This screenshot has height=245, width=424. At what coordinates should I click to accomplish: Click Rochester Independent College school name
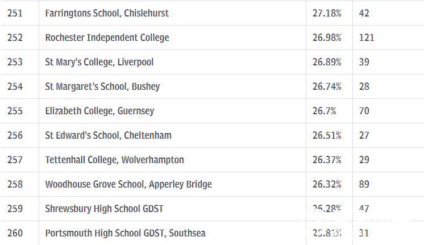107,38
